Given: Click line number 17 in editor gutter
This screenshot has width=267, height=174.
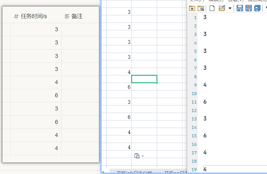Looking at the screenshot, I should [194, 153].
